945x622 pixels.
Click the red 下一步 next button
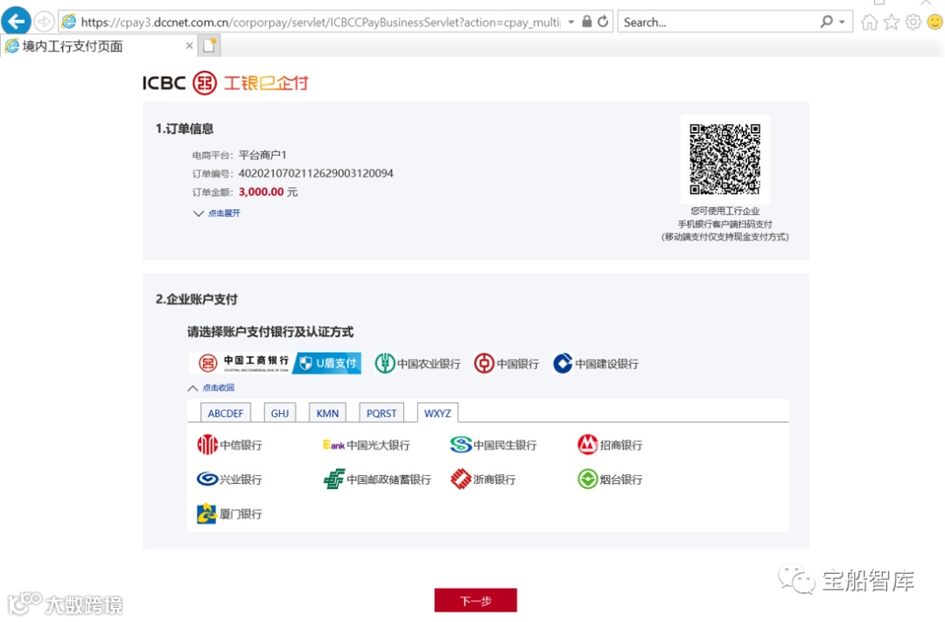click(475, 600)
